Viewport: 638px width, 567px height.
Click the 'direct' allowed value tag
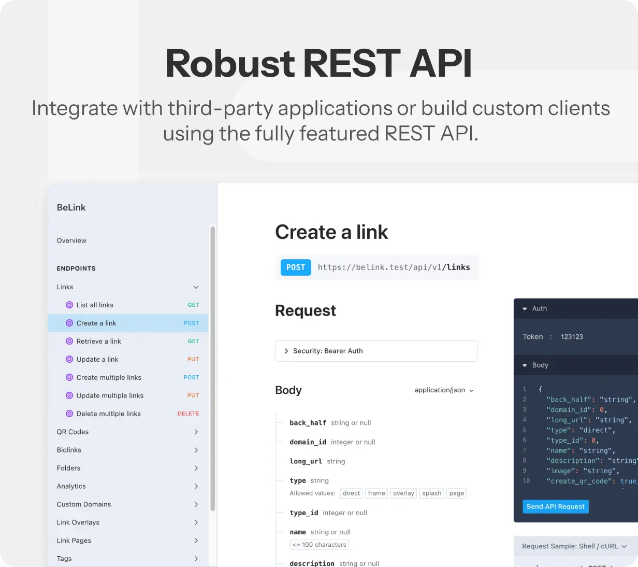[351, 493]
